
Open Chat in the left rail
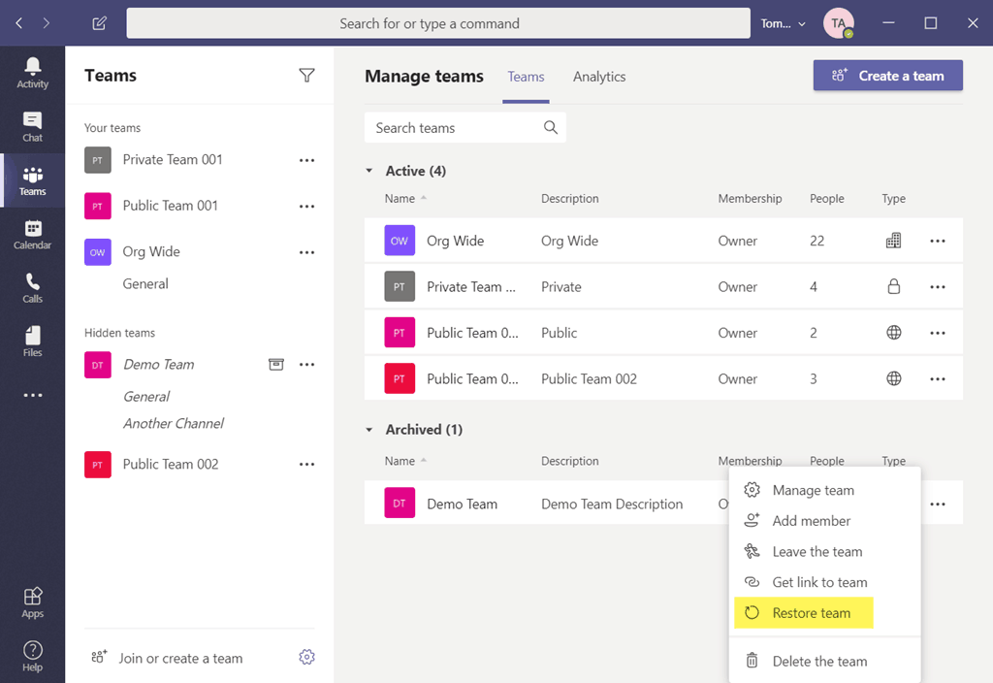click(32, 126)
